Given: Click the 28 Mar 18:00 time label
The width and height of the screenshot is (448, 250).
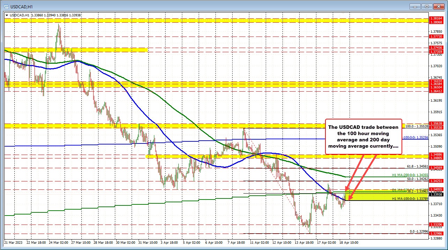Looking at the screenshot, I should 103,242.
